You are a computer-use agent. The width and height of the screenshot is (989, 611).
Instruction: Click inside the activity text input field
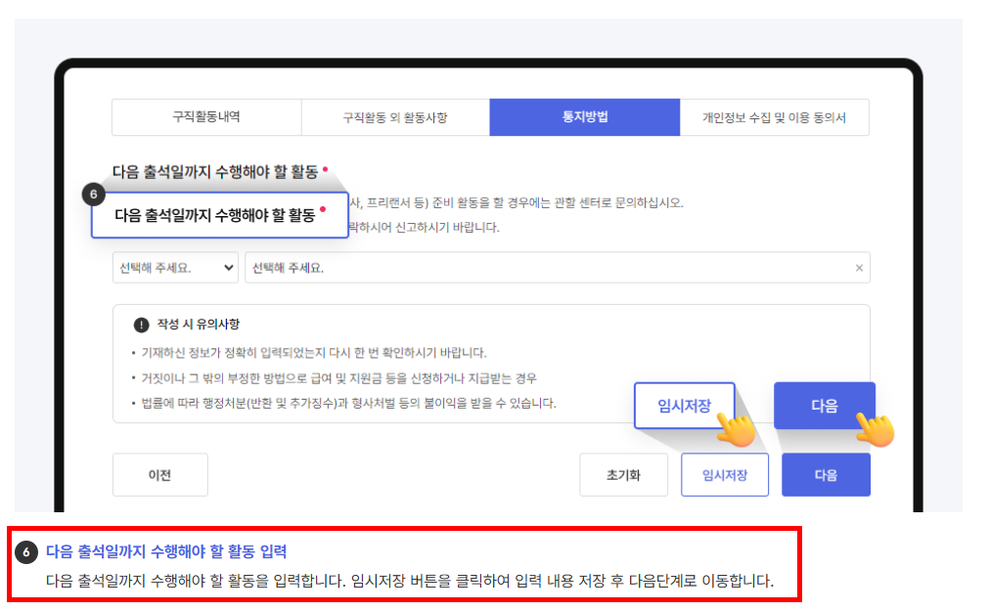[x=489, y=268]
